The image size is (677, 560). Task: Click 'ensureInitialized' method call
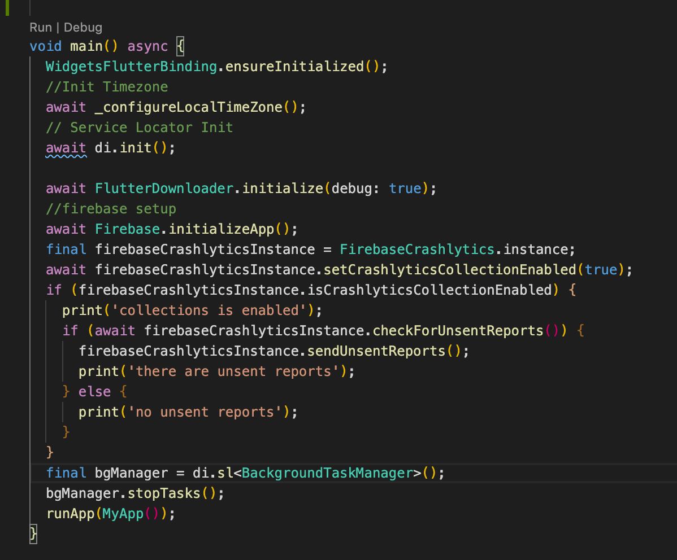[294, 67]
